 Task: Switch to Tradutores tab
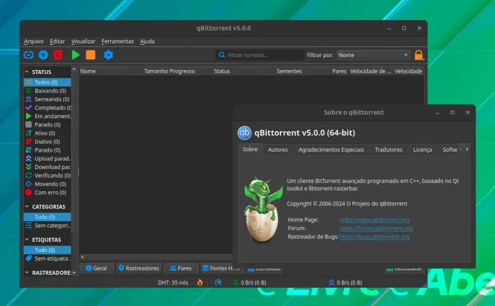[x=388, y=149]
